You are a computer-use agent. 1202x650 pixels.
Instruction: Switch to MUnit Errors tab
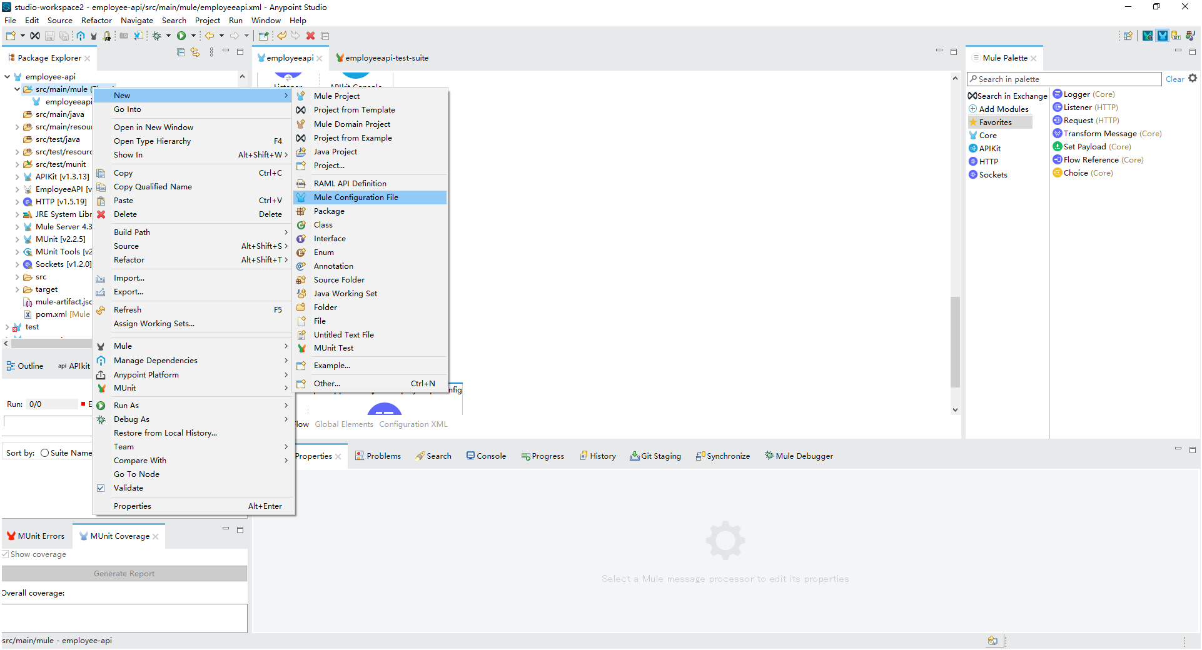click(x=36, y=536)
